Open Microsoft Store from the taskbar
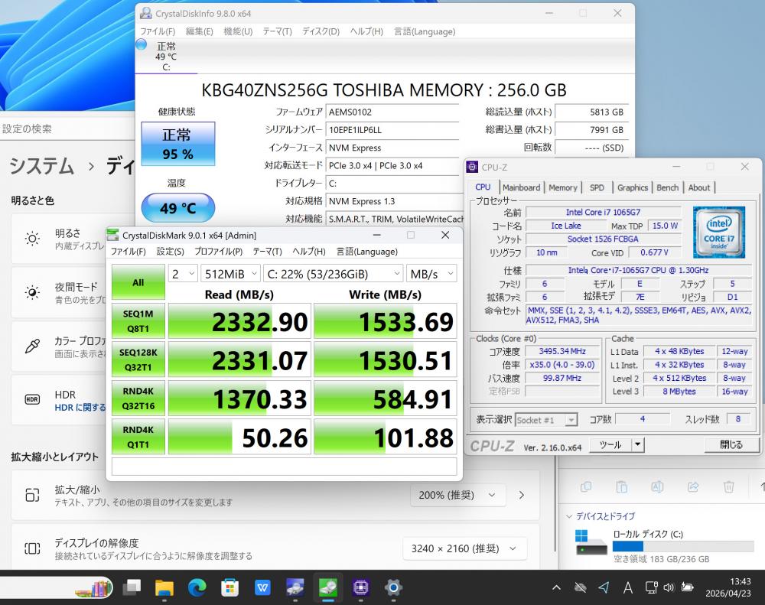 pos(229,587)
